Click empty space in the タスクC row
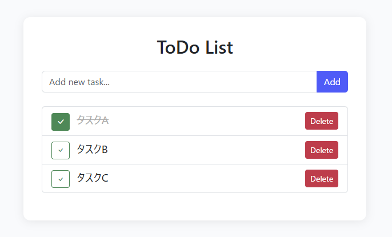392x237 pixels. [206, 179]
